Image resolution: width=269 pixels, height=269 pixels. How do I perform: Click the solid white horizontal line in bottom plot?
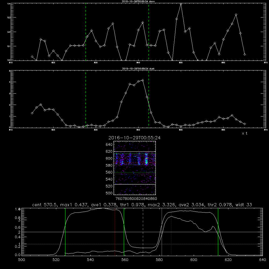(142, 232)
